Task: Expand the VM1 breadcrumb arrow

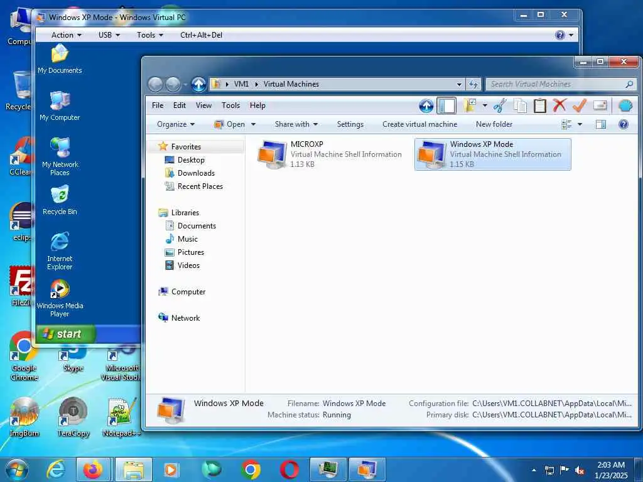Action: coord(257,85)
